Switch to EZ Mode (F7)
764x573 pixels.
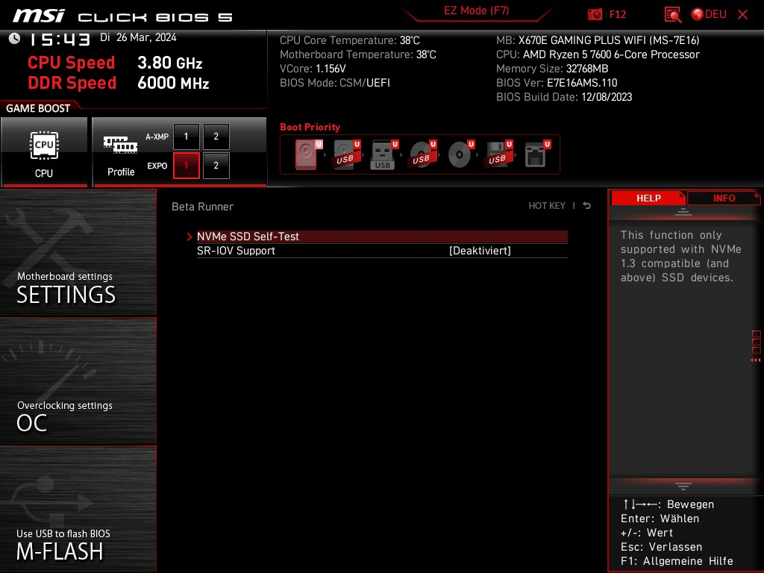[477, 10]
